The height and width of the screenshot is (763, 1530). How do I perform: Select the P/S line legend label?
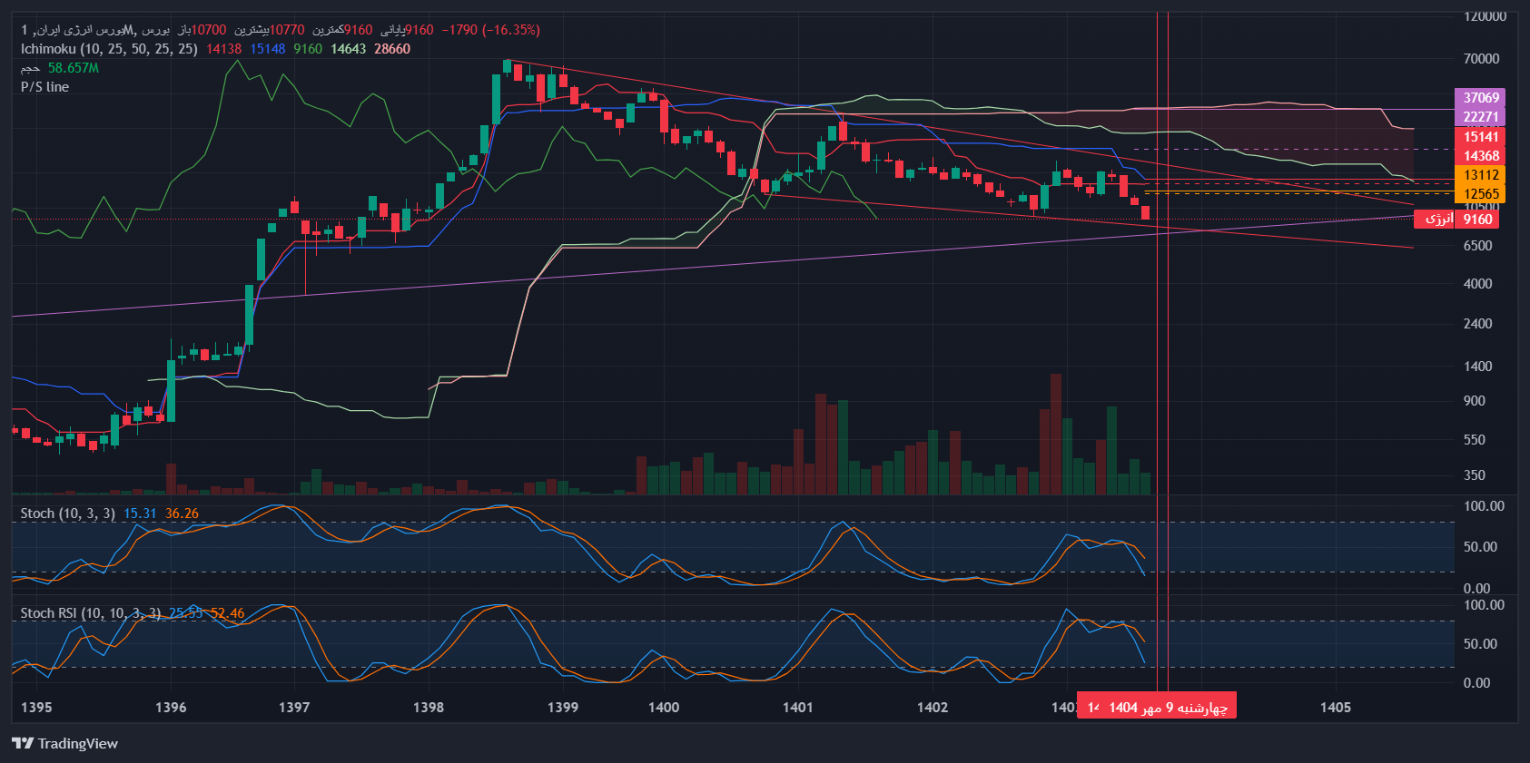pyautogui.click(x=44, y=87)
